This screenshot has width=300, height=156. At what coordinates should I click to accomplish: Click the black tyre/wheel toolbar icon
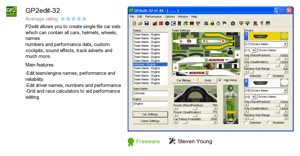point(167,23)
